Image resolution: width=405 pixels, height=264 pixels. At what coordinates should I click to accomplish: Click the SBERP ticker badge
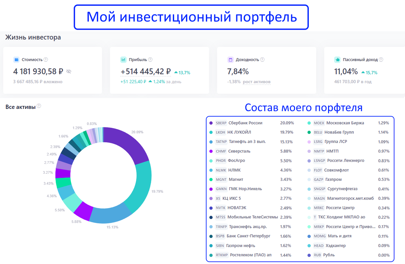[221, 123]
